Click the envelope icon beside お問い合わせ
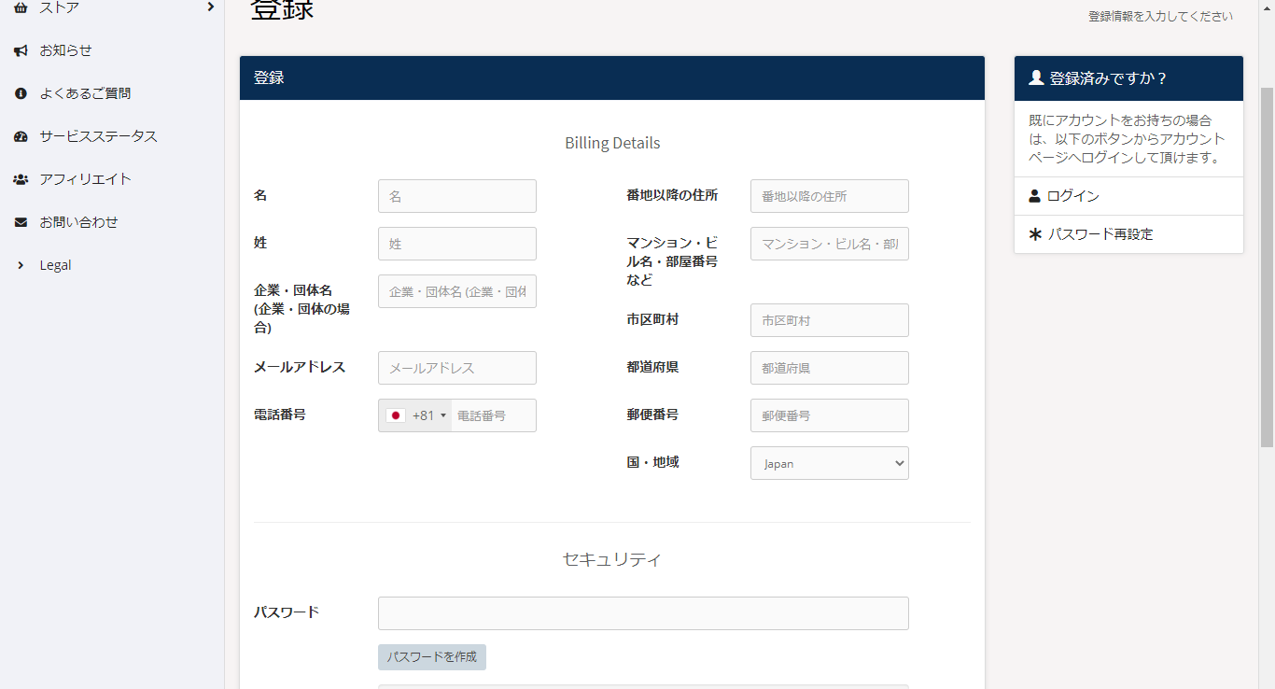The height and width of the screenshot is (689, 1275). (21, 222)
